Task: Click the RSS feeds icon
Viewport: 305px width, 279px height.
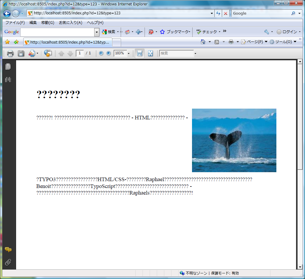Action: point(217,42)
